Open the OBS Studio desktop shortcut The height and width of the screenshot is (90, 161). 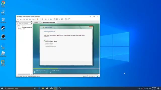[x=3, y=37]
